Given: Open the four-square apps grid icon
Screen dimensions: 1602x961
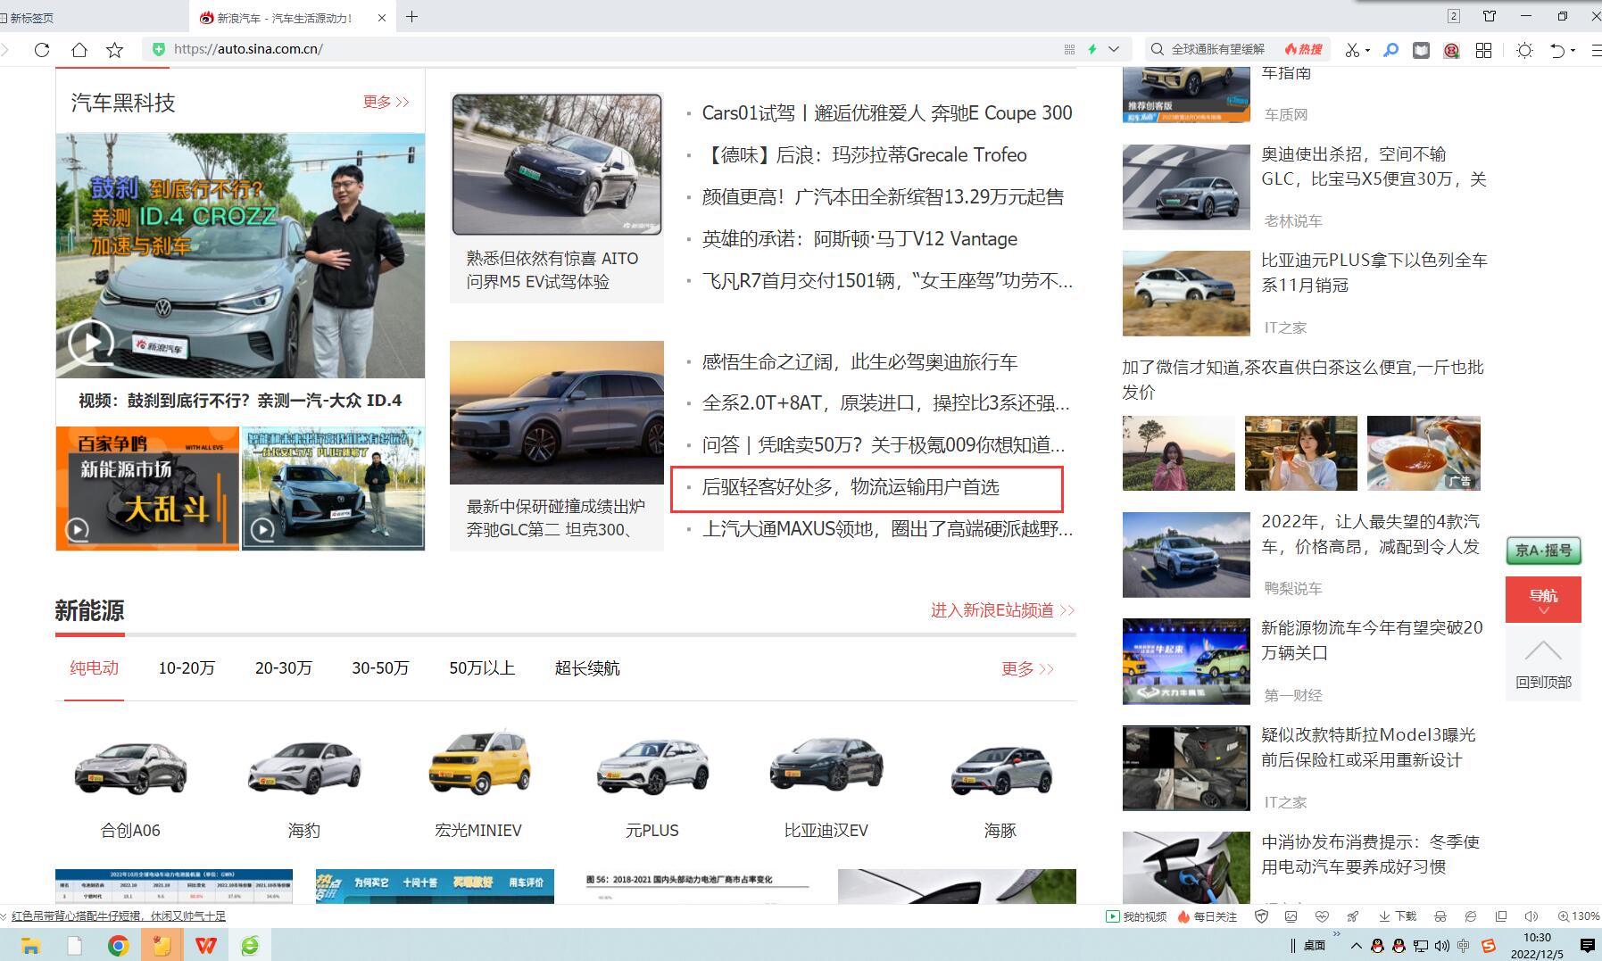Looking at the screenshot, I should (1483, 50).
